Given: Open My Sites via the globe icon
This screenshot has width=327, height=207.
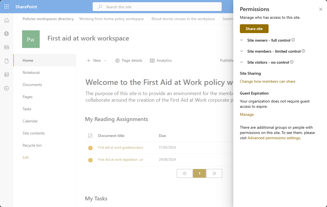Looking at the screenshot, I should pyautogui.click(x=6, y=34).
